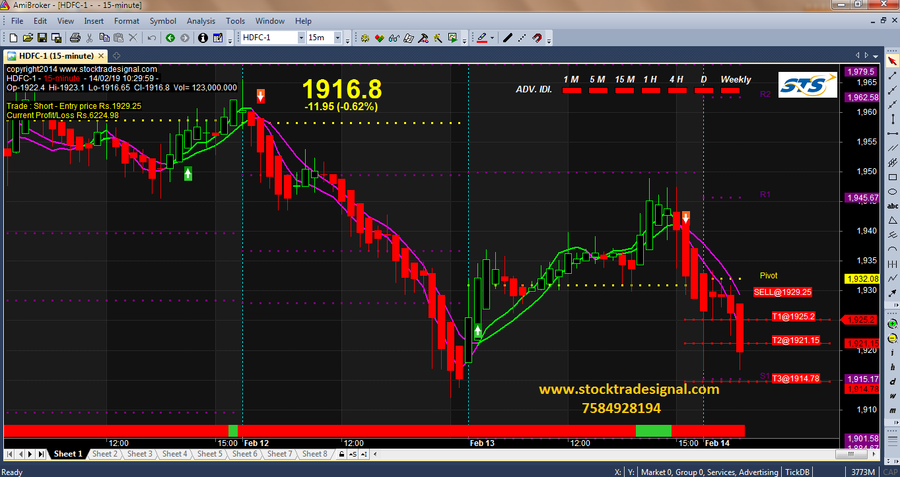The image size is (900, 477).
Task: Click the green zoom in icon
Action: coord(893,323)
